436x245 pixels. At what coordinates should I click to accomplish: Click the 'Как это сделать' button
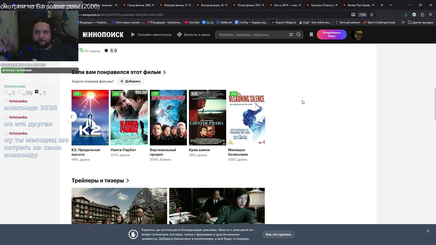click(x=278, y=234)
